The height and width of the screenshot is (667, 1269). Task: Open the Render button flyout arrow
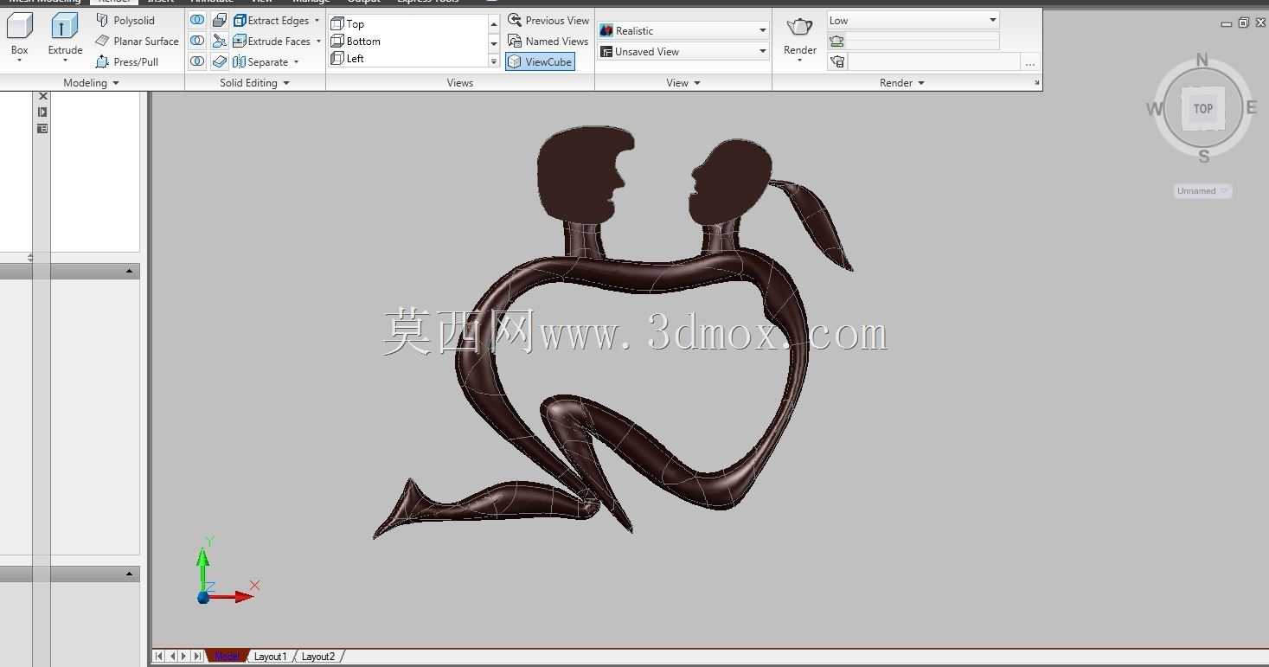[x=800, y=61]
